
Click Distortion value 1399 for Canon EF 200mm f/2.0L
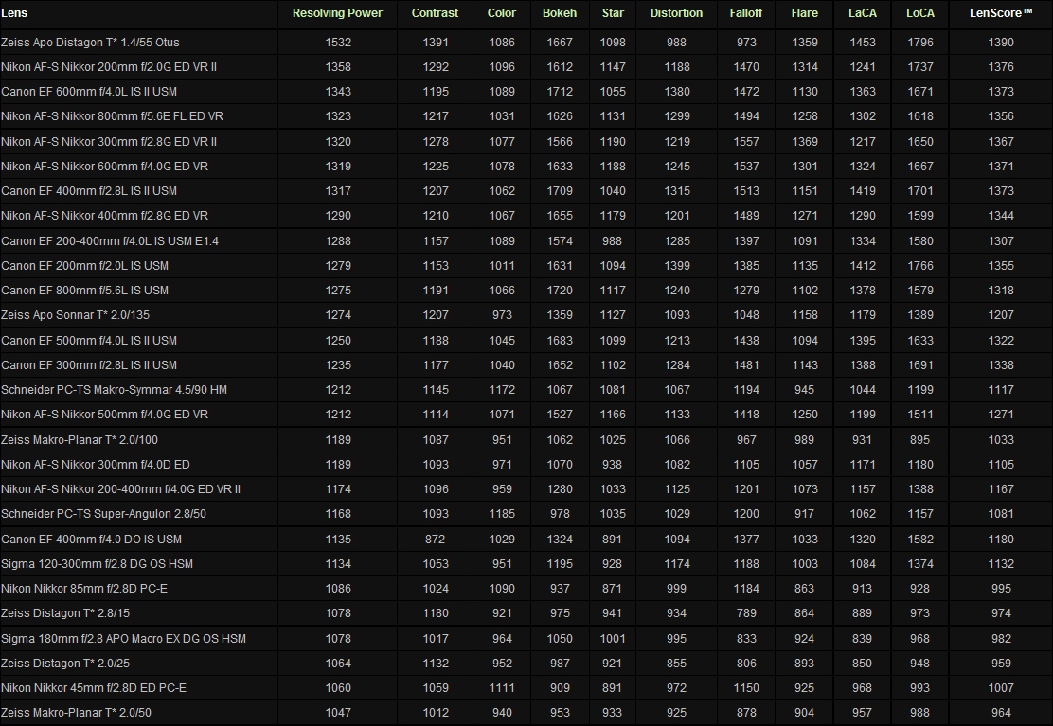pos(676,266)
